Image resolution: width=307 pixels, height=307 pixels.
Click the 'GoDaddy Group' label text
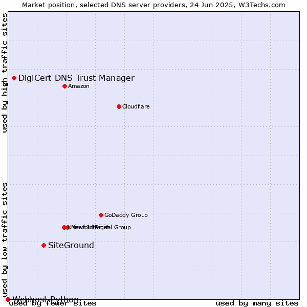tap(126, 215)
